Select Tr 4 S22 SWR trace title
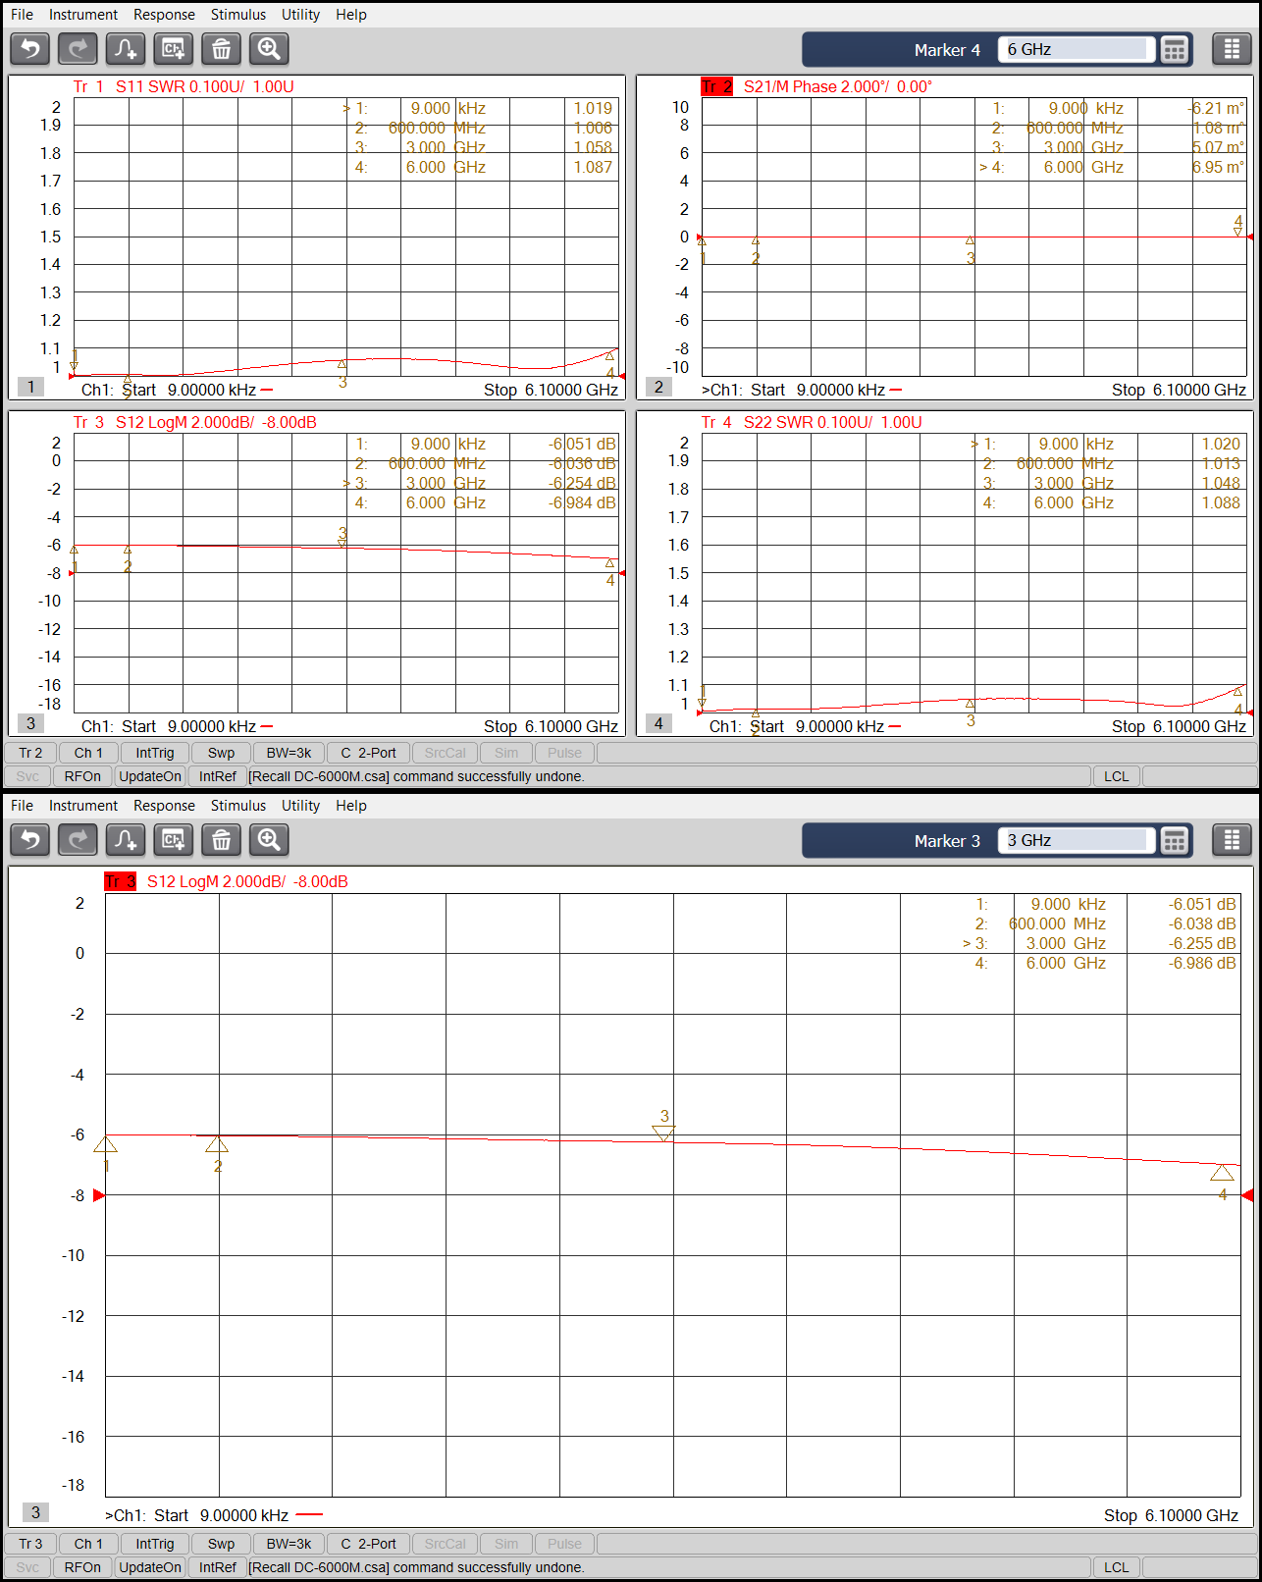 pos(812,422)
